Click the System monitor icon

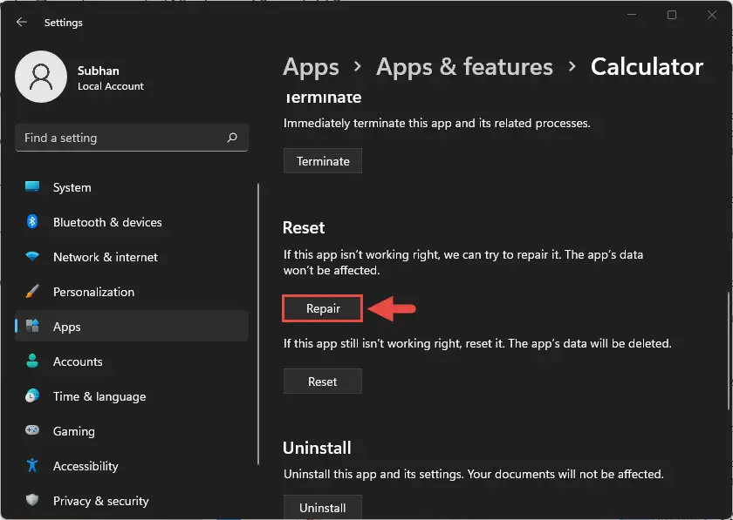(32, 186)
